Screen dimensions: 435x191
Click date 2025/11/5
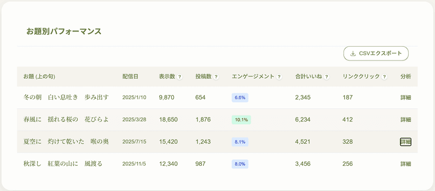134,164
